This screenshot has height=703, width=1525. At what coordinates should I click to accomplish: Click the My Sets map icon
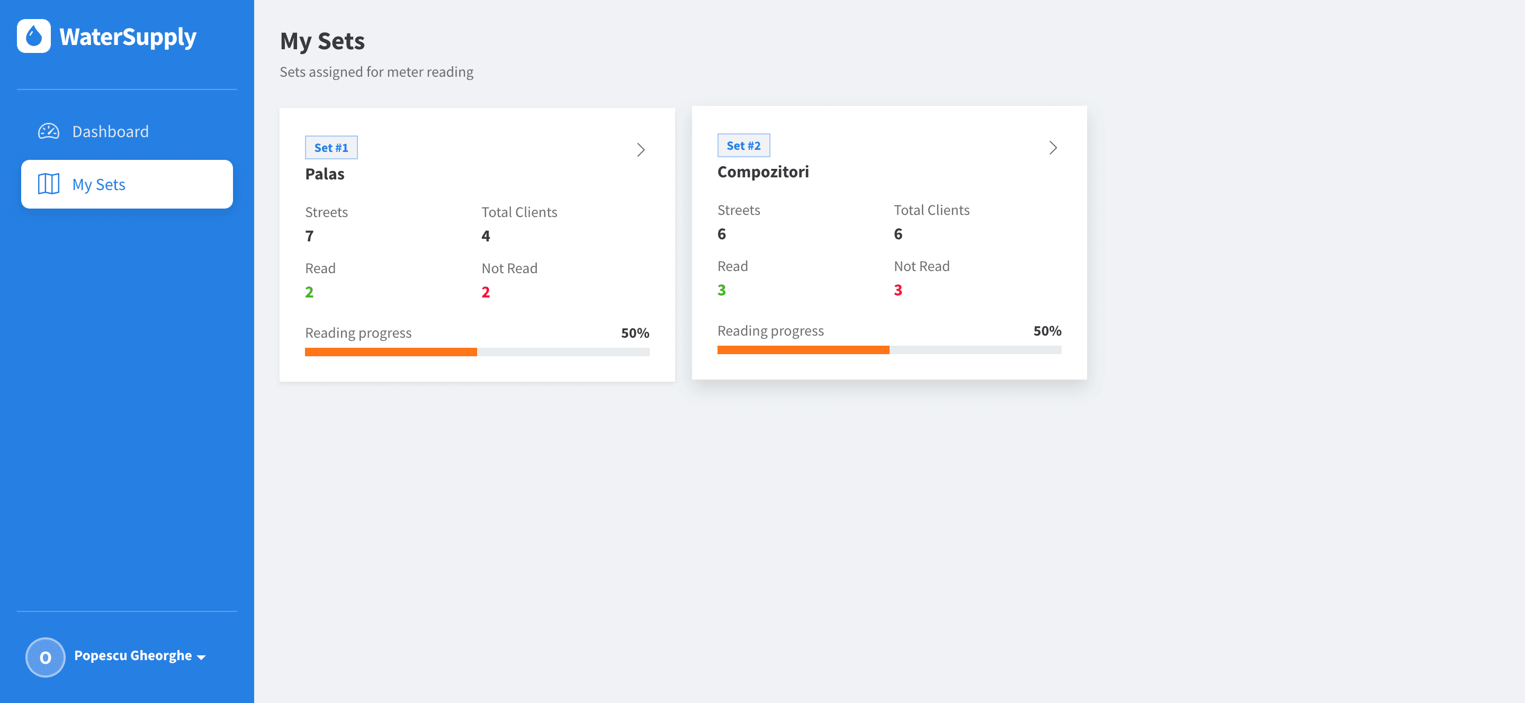49,184
